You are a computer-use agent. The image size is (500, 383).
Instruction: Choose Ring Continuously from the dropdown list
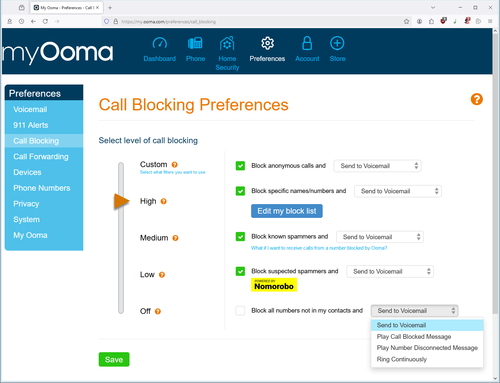(x=402, y=359)
